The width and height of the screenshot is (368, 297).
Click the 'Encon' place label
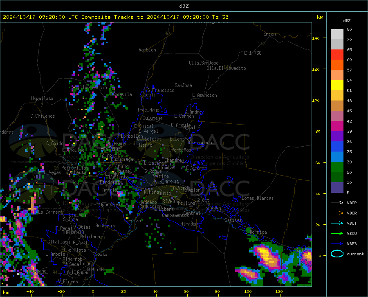click(x=269, y=34)
